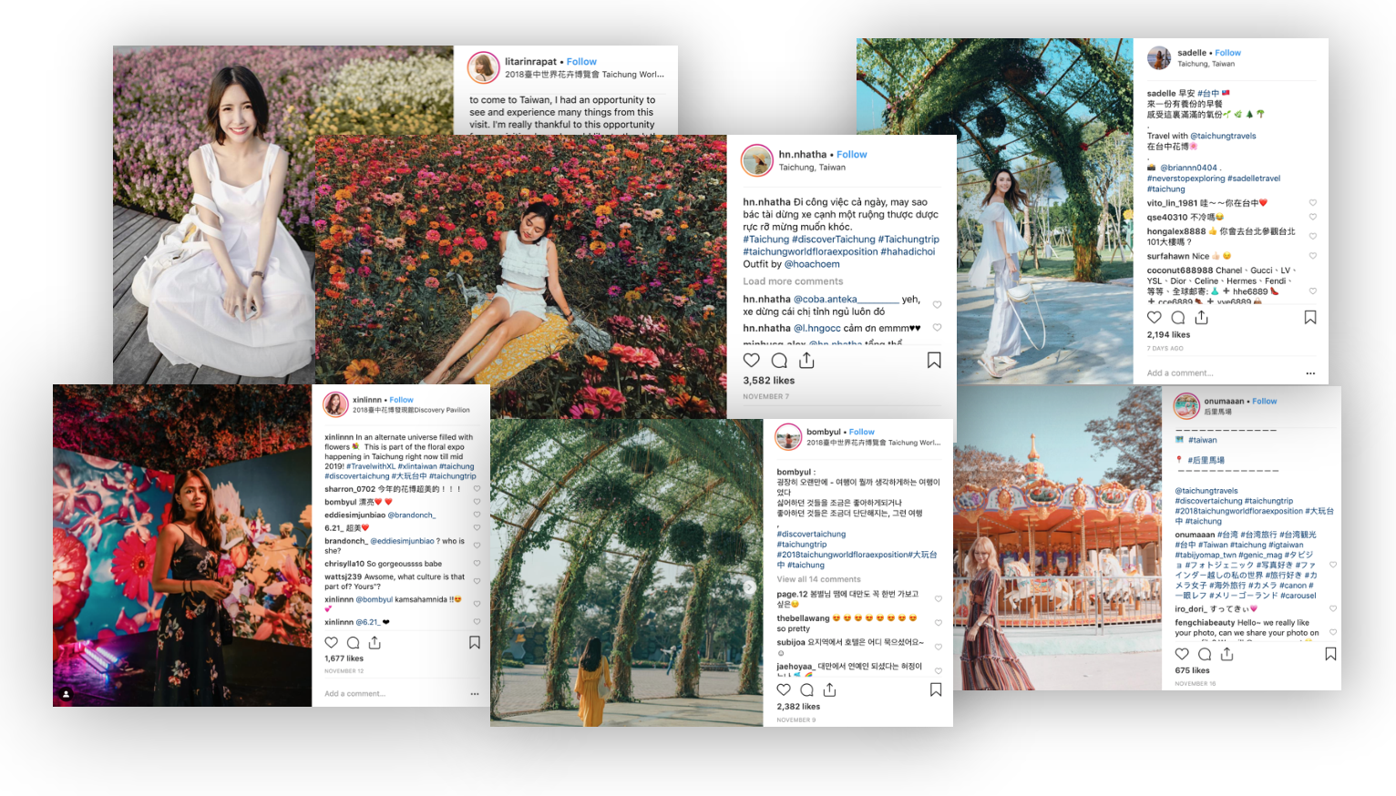This screenshot has height=796, width=1396.
Task: Open litarinrapat profile avatar
Action: coord(483,67)
